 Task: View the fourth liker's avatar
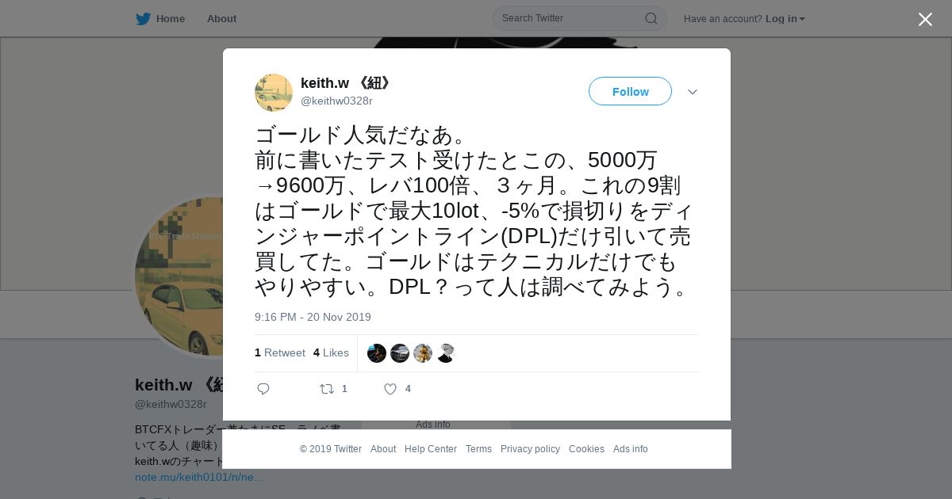pyautogui.click(x=446, y=353)
